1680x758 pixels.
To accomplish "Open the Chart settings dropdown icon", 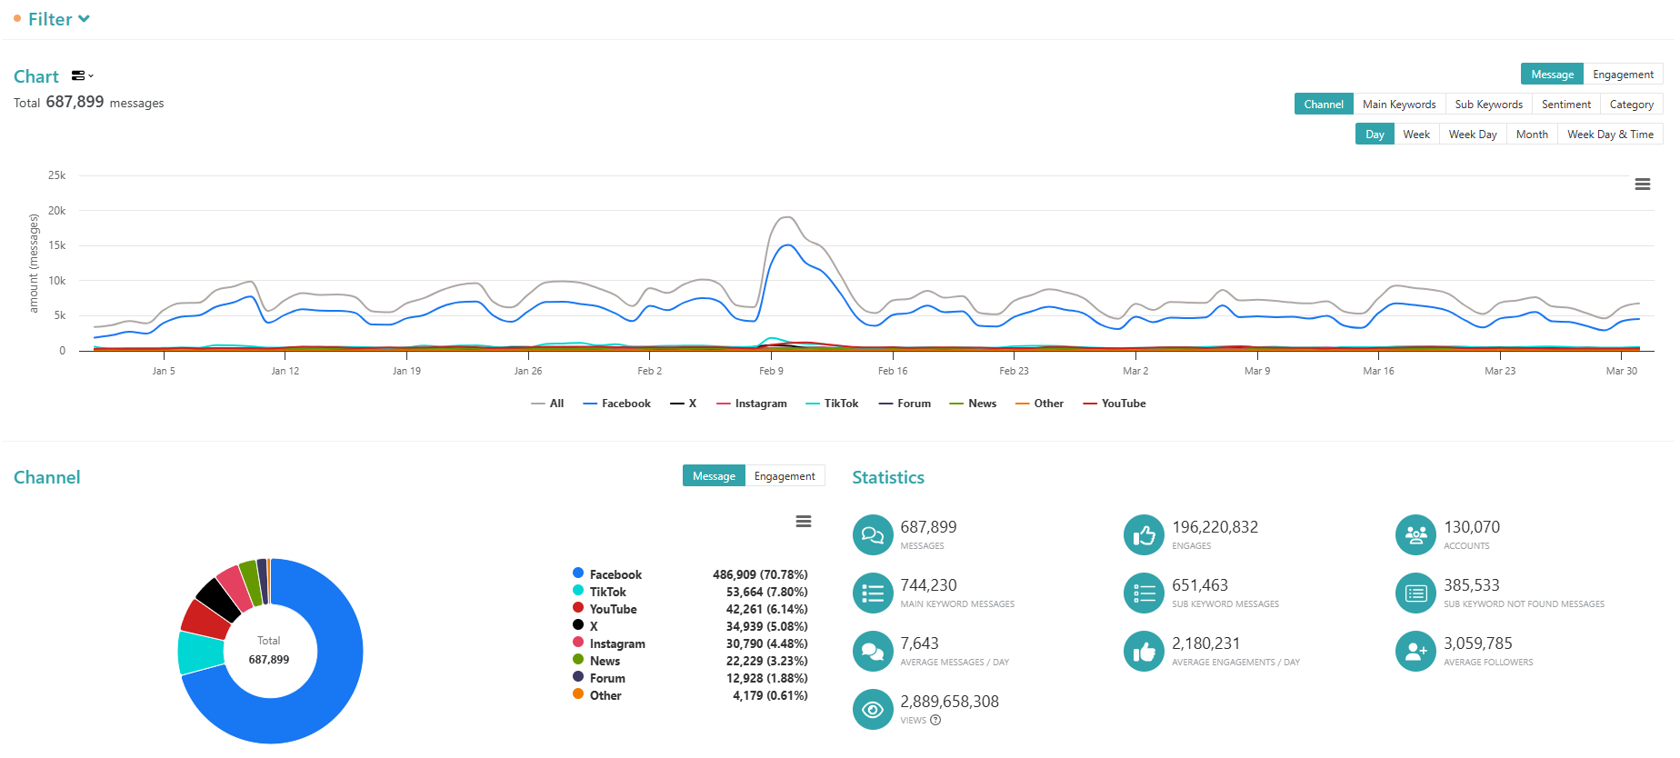I will pos(83,75).
